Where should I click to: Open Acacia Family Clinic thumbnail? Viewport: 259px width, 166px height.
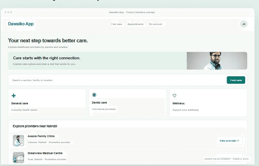(x=19, y=141)
